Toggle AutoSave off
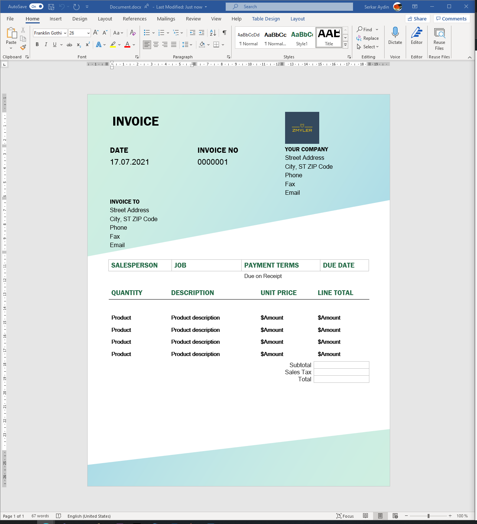Viewport: 477px width, 524px height. pos(36,6)
